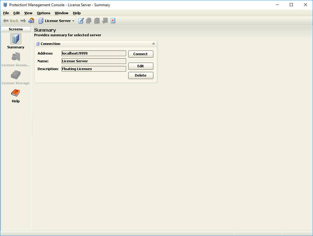Screen dimensions: 313x236
Task: Open the Window menu
Action: [61, 13]
